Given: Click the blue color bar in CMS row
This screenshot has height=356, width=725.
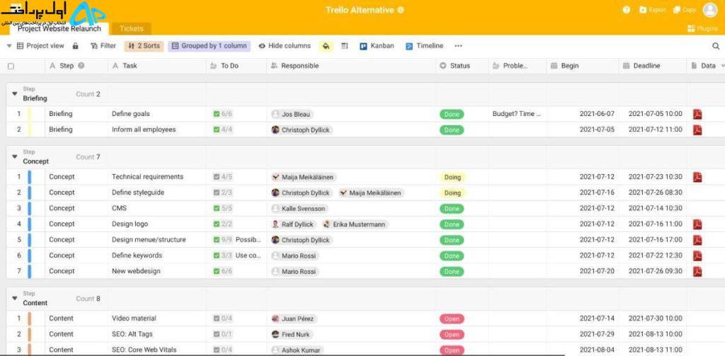Looking at the screenshot, I should (30, 208).
